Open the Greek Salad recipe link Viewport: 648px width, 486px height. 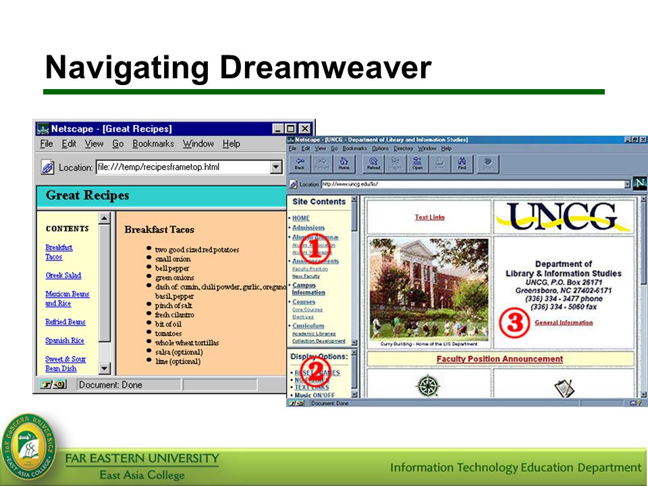pyautogui.click(x=63, y=275)
